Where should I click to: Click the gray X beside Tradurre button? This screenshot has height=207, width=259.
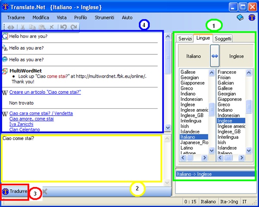pyautogui.click(x=45, y=191)
